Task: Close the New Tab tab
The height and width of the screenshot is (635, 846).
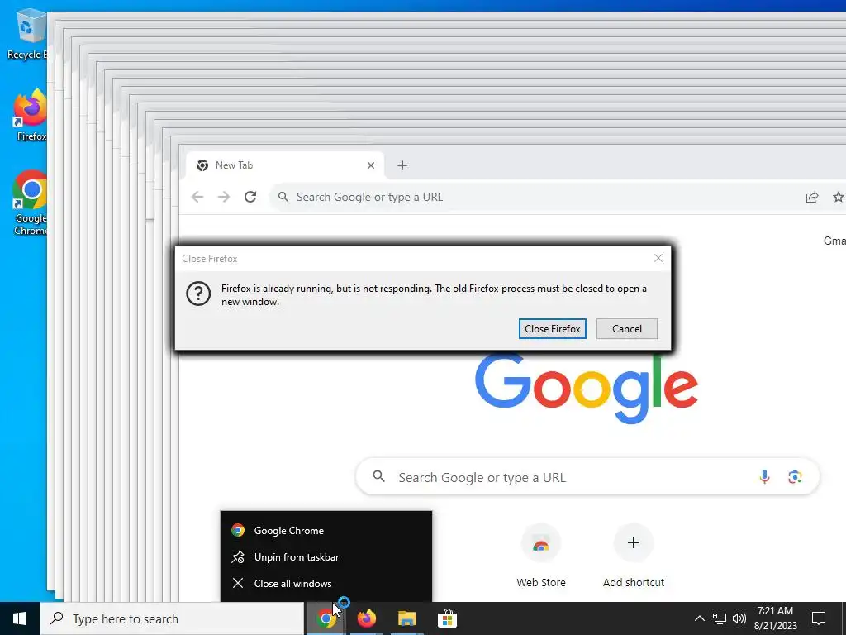Action: tap(371, 165)
